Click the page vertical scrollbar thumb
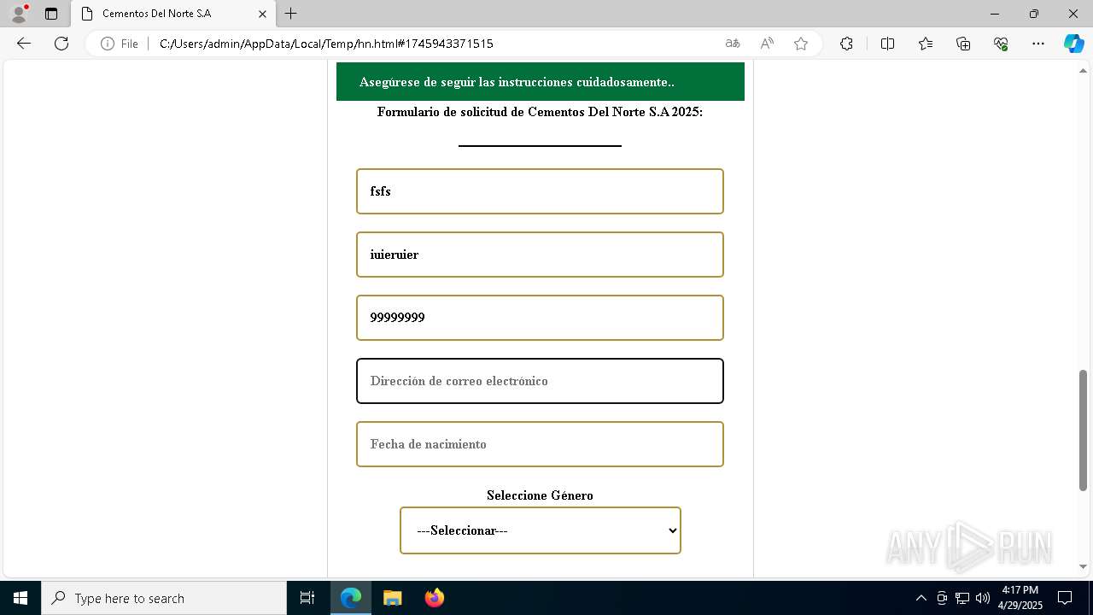Screen dimensions: 1093x615 (x=1084, y=430)
